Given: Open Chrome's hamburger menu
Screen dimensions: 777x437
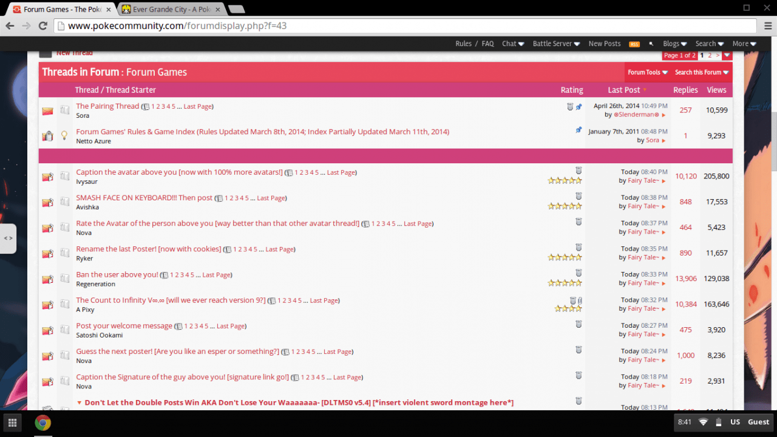Looking at the screenshot, I should tap(768, 25).
